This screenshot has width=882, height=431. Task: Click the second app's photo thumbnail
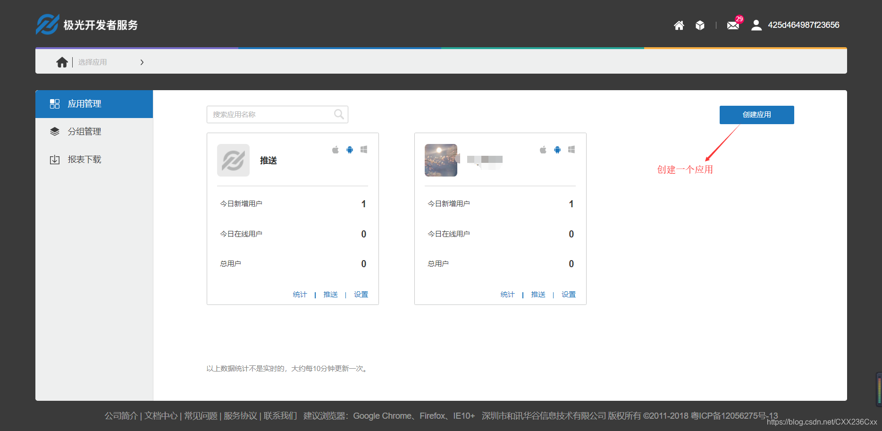point(441,161)
